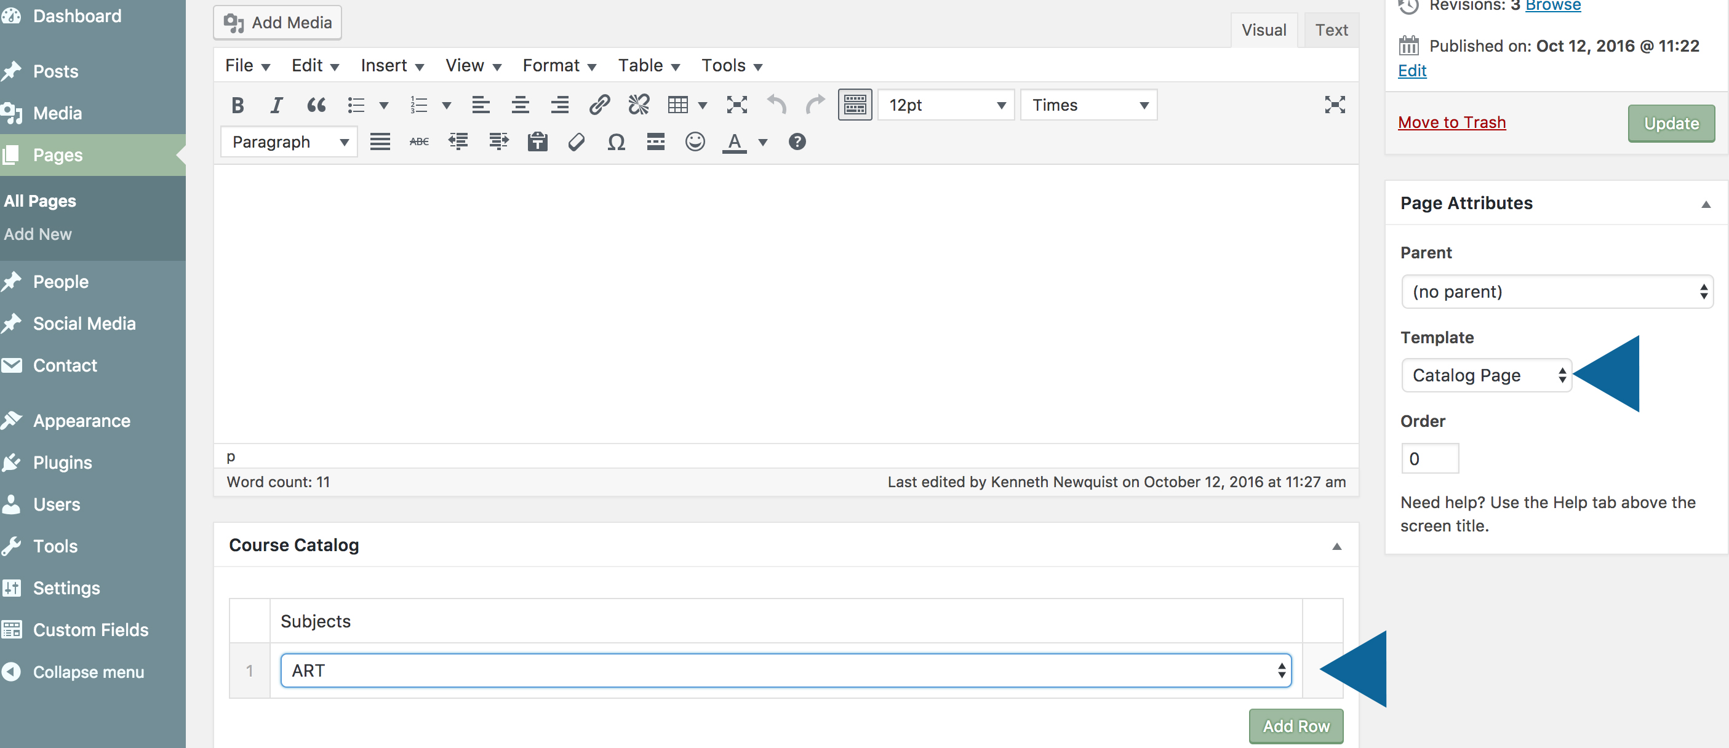Open the Edit menu in the editor
Viewport: 1729px width, 748px height.
(x=315, y=66)
